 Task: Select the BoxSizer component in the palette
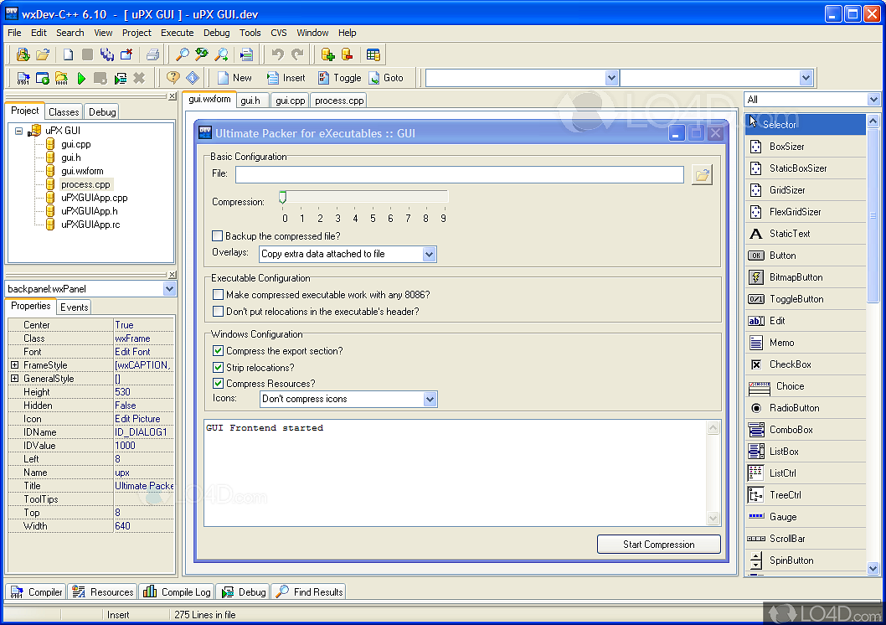(x=786, y=147)
